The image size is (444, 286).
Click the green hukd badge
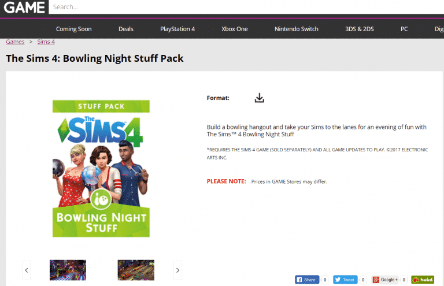point(423,280)
